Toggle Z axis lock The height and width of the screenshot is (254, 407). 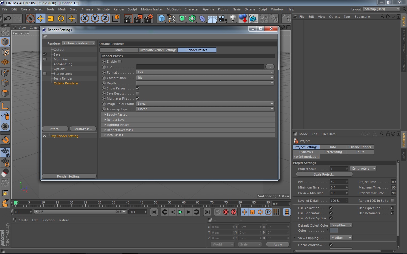[x=105, y=19]
